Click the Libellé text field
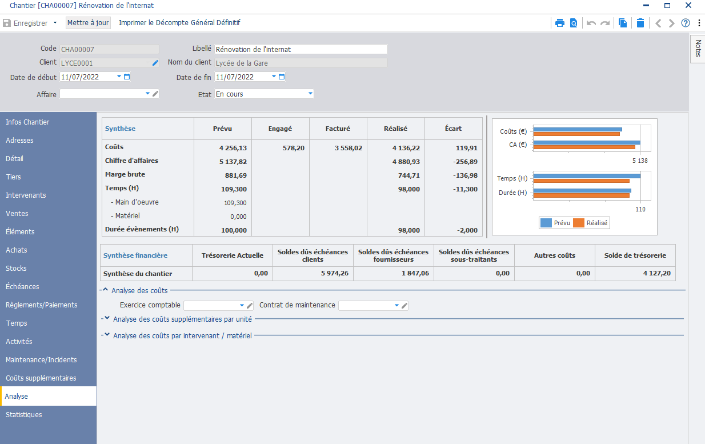Viewport: 705px width, 444px height. click(301, 49)
